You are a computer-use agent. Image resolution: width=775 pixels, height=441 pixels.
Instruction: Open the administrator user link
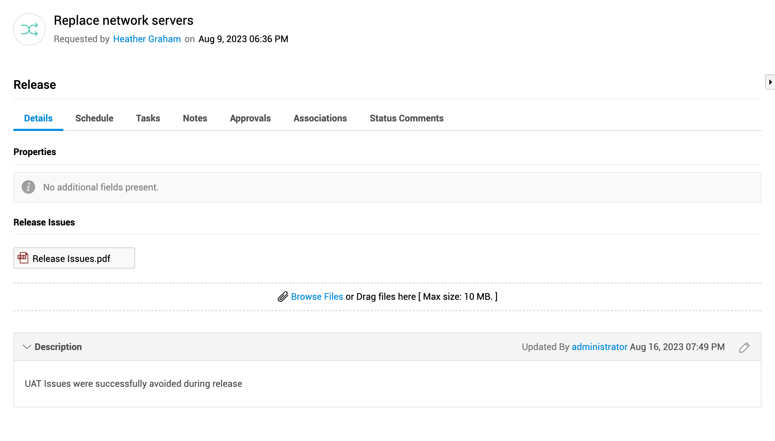pyautogui.click(x=600, y=347)
